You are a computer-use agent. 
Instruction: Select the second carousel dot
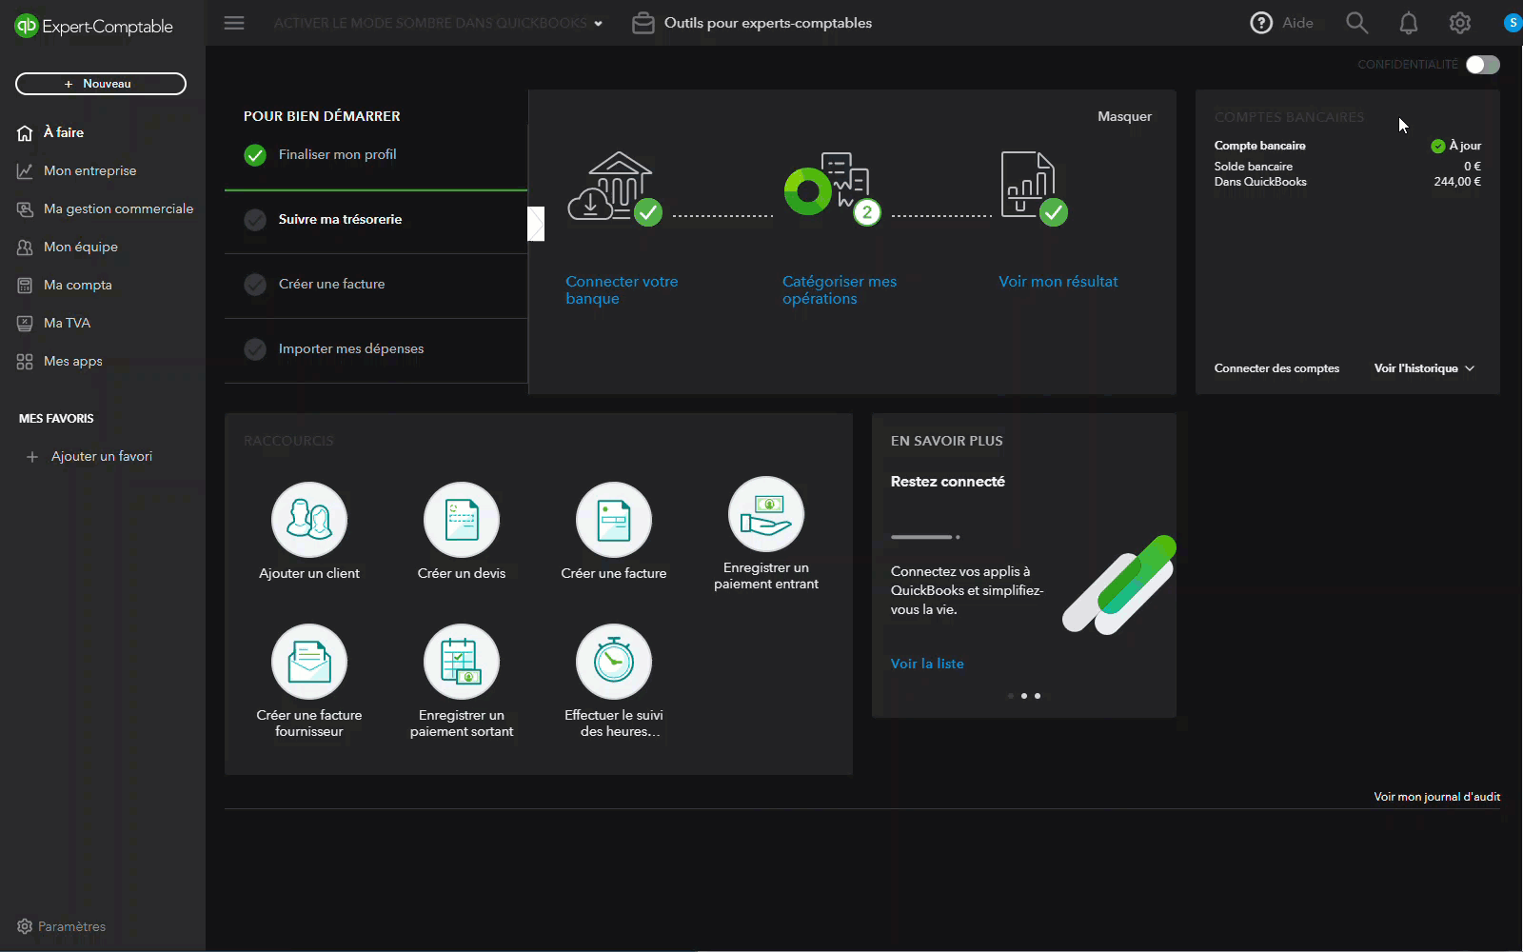click(1024, 696)
